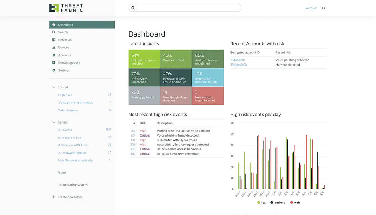
Task: Click the 1337 count beside All events
Action: [x=109, y=130]
